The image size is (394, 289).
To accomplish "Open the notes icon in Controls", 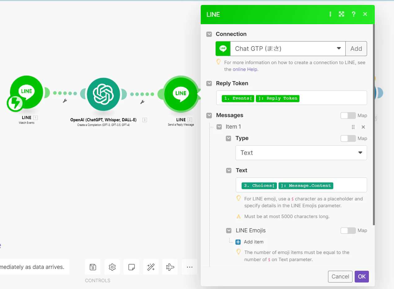I will [131, 267].
